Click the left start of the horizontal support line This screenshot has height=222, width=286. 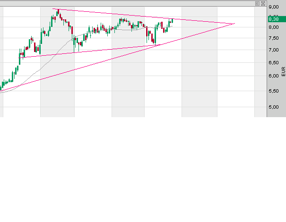21,58
